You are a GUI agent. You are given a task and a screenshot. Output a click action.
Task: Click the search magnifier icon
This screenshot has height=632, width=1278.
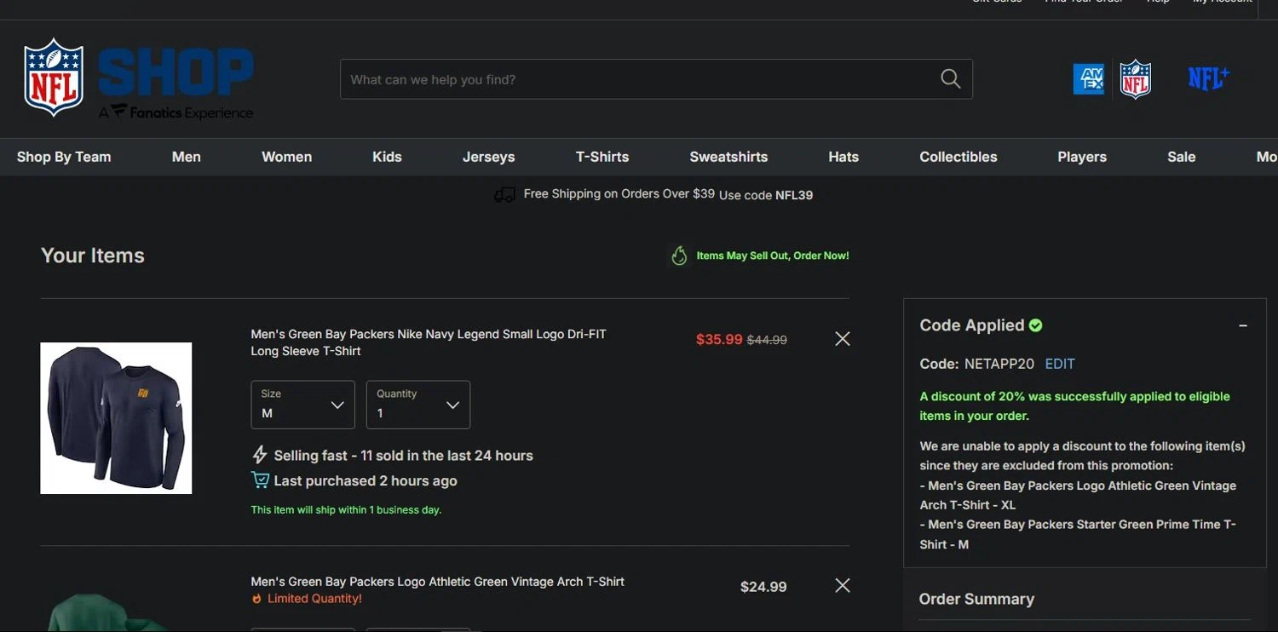point(950,79)
